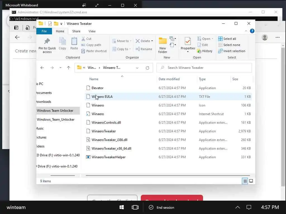Collapse the ribbon with the chevron

246,31
